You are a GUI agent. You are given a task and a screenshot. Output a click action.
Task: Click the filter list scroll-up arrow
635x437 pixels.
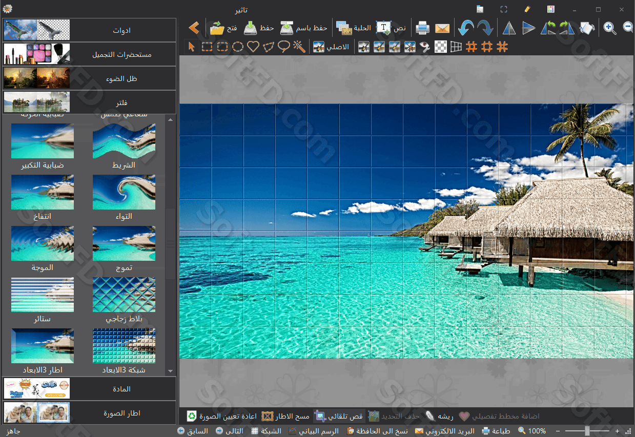[170, 119]
